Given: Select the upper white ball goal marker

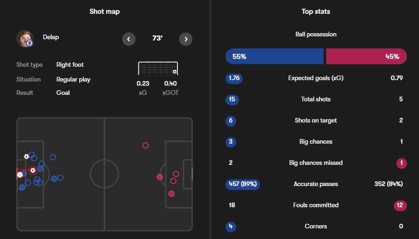Looking at the screenshot, I should [27, 157].
